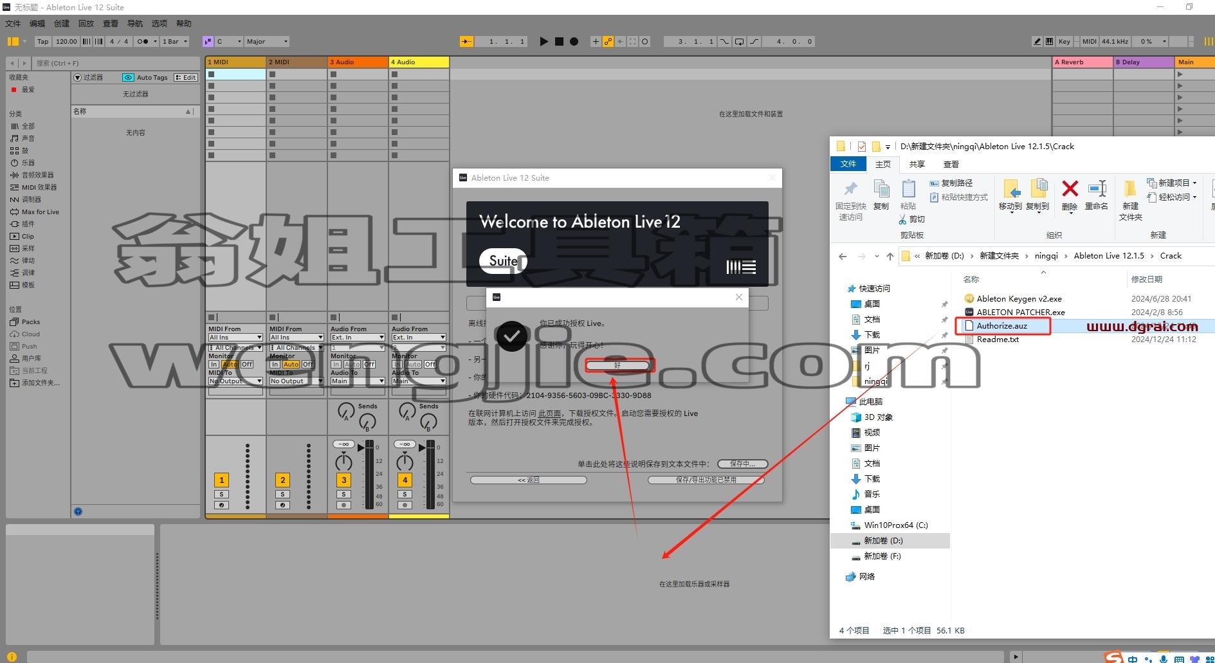Click the Session Record circle icon

pyautogui.click(x=645, y=41)
